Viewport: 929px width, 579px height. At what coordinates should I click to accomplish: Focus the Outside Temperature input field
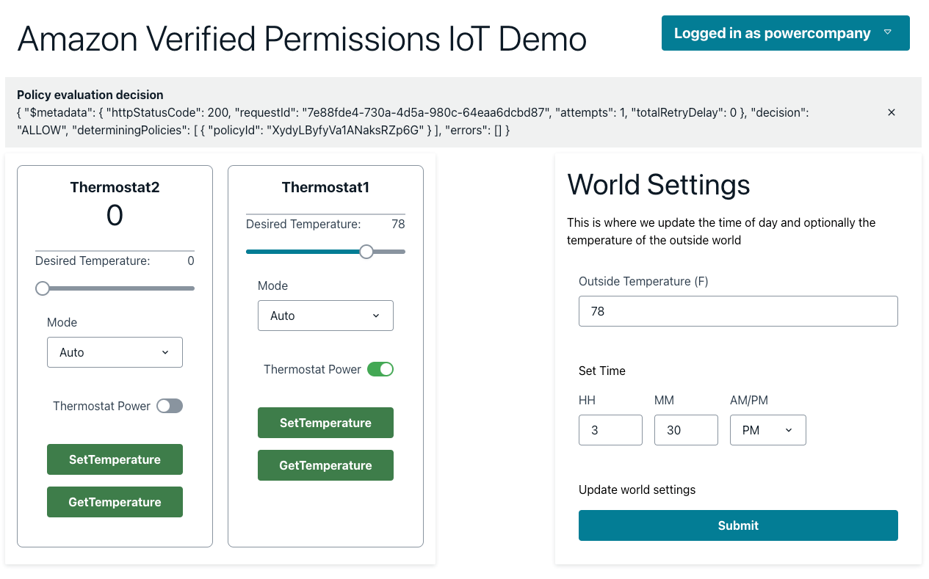(738, 311)
